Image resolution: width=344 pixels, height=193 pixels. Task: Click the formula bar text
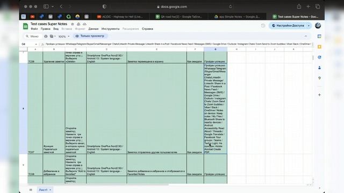pyautogui.click(x=178, y=44)
